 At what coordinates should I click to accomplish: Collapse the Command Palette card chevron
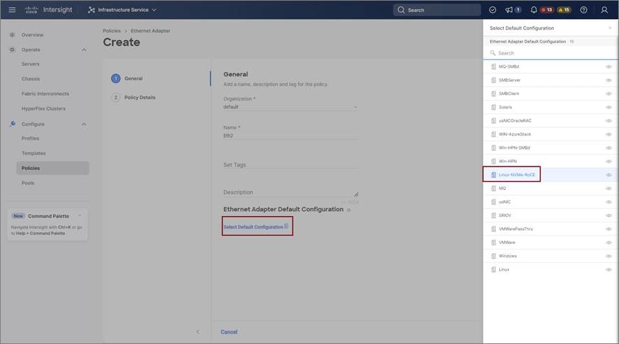coord(80,216)
